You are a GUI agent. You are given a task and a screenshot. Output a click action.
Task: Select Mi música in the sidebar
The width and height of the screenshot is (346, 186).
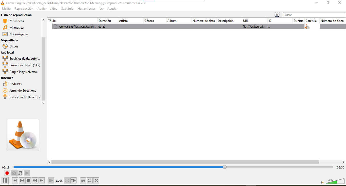pos(16,28)
